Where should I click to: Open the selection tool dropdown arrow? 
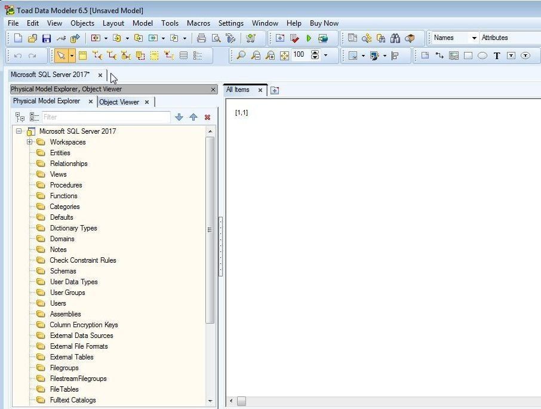coord(72,56)
